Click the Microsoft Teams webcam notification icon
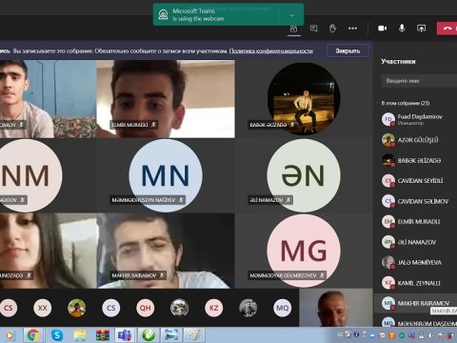Viewport: 457px width, 343px height. point(163,14)
